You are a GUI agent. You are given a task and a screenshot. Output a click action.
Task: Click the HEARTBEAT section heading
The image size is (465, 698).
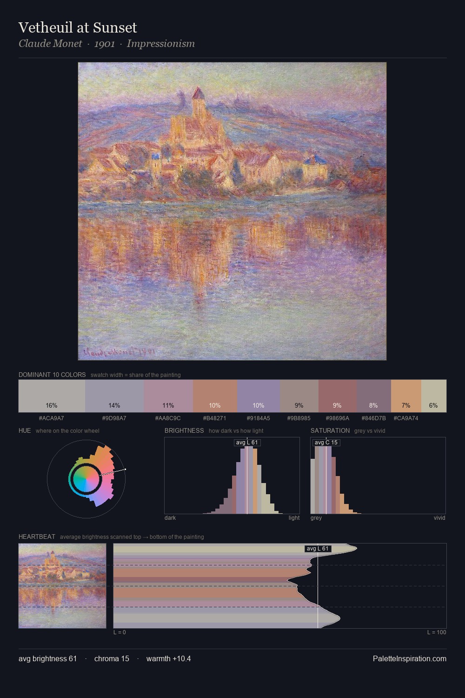[37, 537]
